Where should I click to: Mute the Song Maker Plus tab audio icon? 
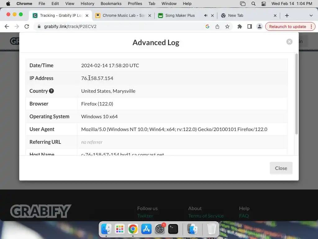click(206, 16)
